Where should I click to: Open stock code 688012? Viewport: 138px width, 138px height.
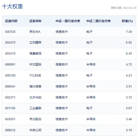[10, 130]
